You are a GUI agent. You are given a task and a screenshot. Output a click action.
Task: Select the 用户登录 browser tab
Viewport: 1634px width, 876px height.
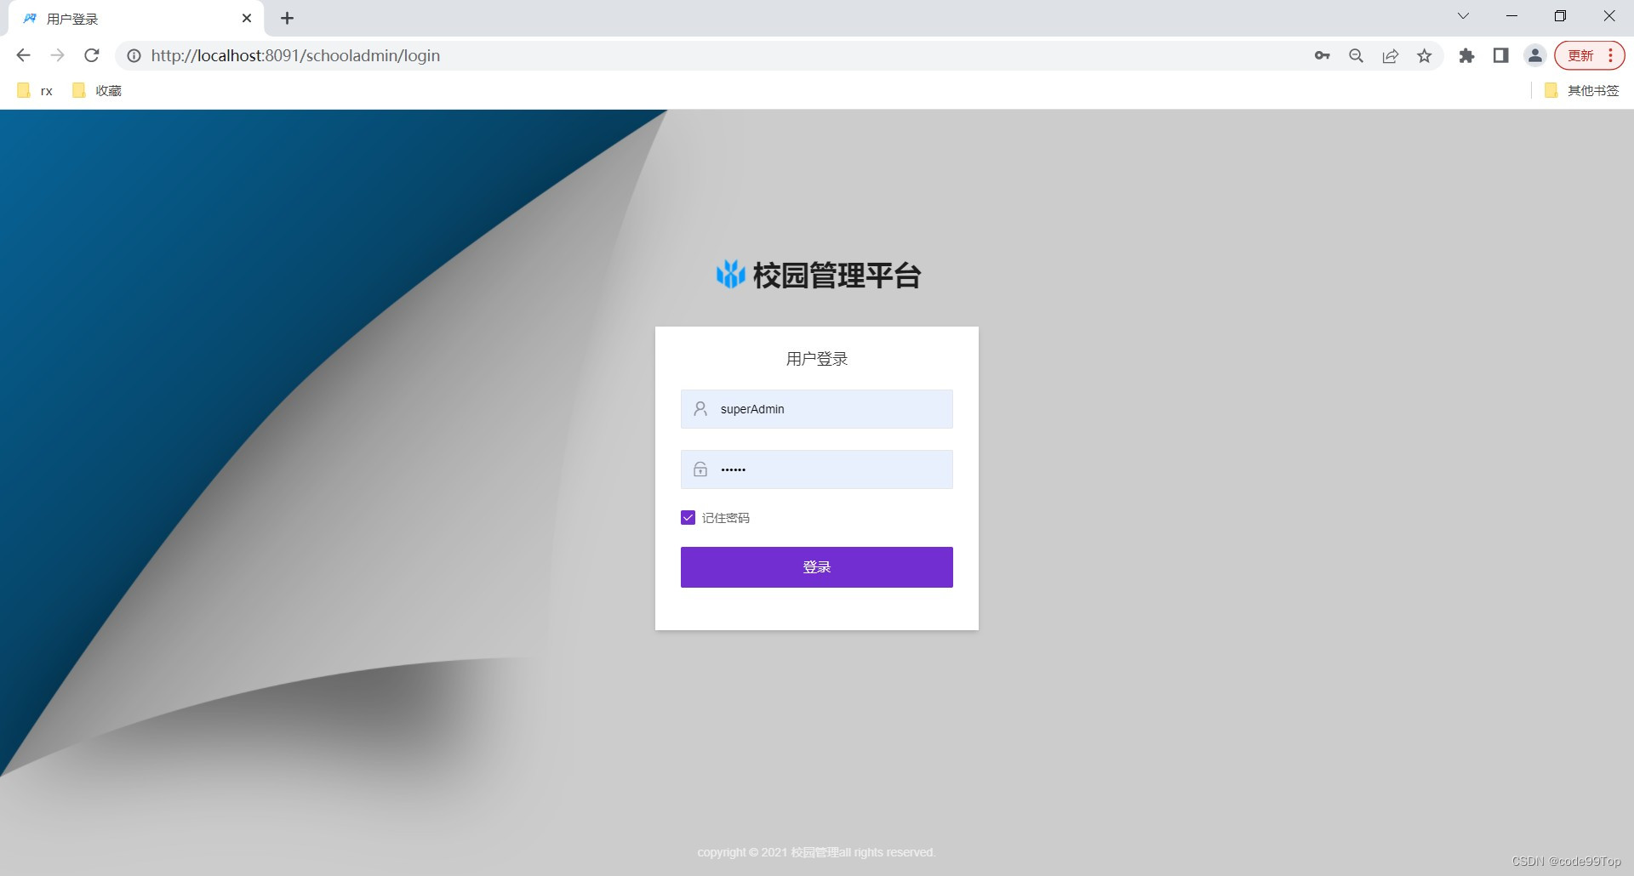point(102,18)
